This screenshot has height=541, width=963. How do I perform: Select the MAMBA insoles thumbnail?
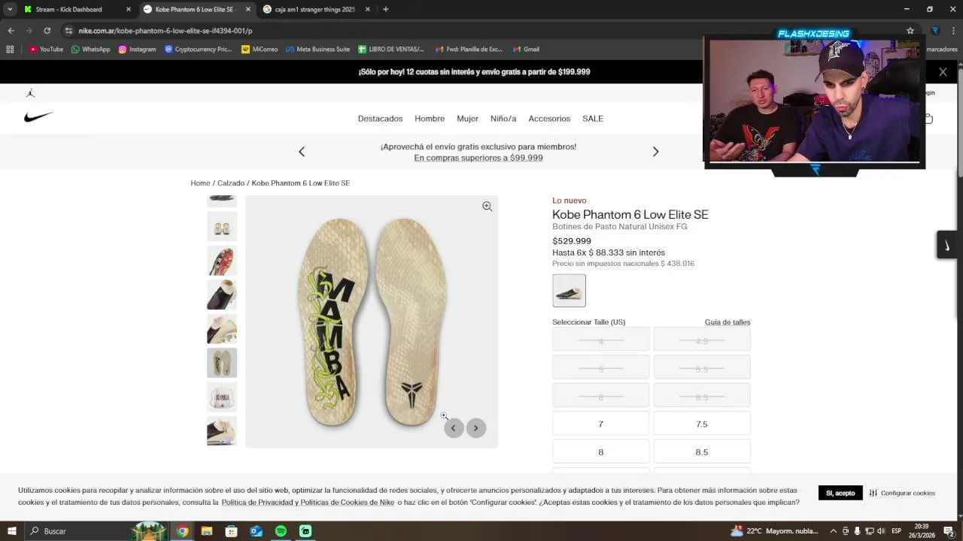click(x=222, y=363)
